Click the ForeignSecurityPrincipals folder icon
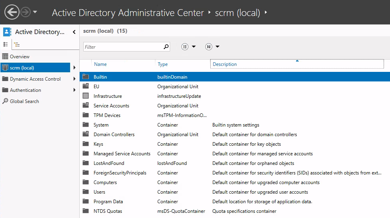 point(86,172)
